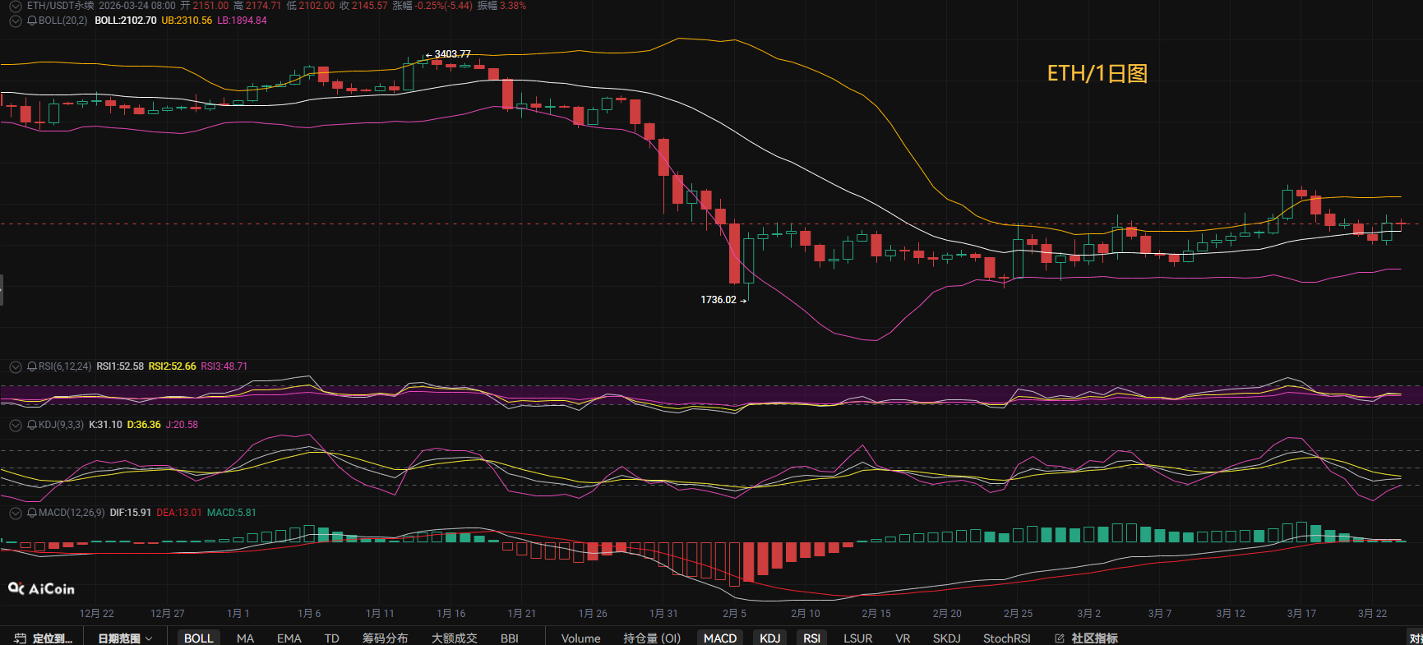The image size is (1423, 645).
Task: Expand the date range dropdown
Action: [125, 638]
